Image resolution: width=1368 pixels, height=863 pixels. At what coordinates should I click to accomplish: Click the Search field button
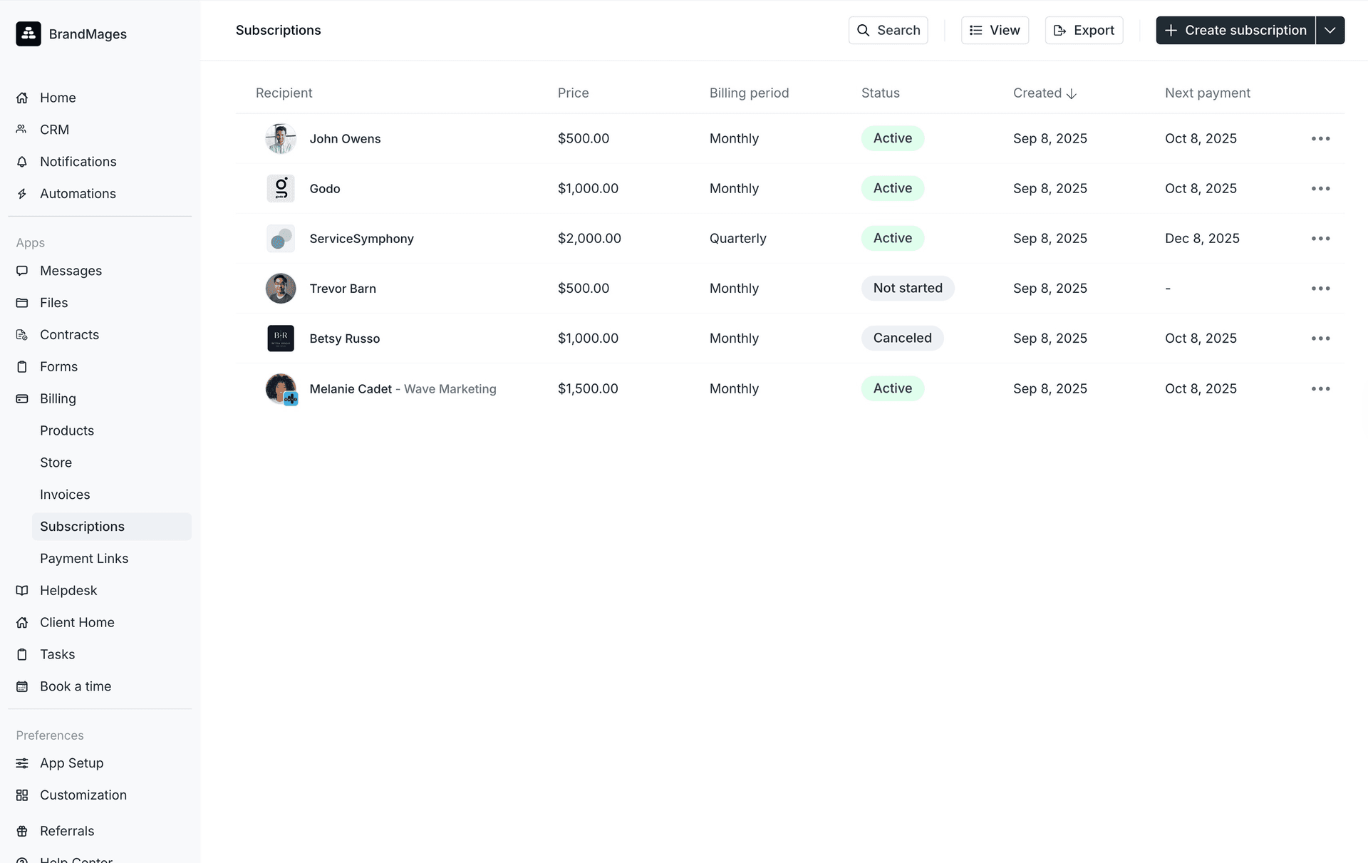(888, 31)
